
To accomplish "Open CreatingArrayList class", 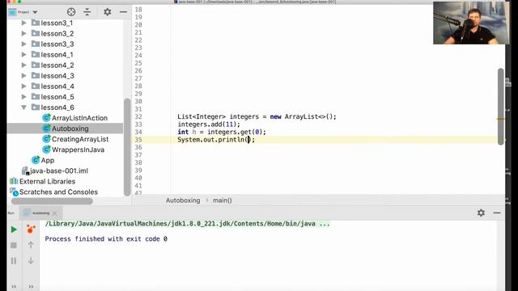I will (80, 139).
